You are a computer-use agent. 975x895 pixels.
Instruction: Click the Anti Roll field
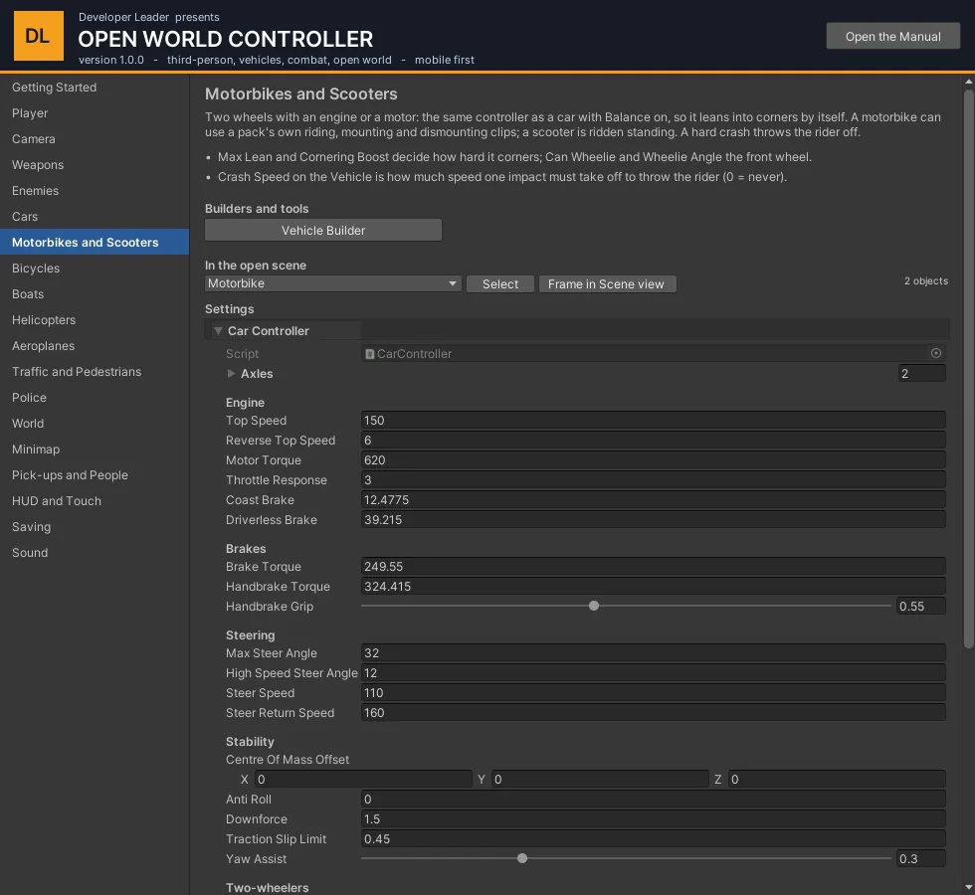(653, 799)
